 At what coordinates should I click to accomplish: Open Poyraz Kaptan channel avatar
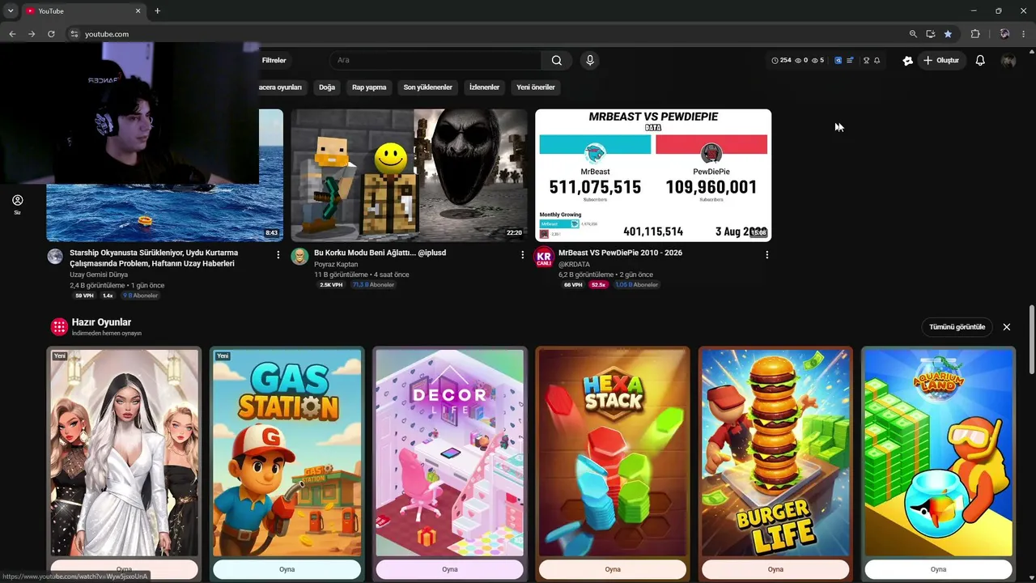tap(299, 257)
